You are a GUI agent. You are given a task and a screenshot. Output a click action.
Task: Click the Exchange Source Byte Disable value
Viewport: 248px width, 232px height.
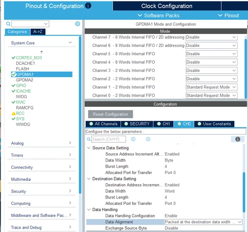tap(171, 228)
